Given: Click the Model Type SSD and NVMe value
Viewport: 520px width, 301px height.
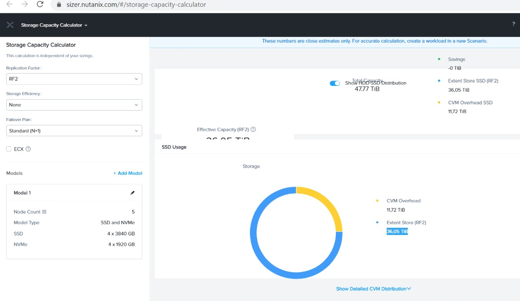Looking at the screenshot, I should point(118,223).
